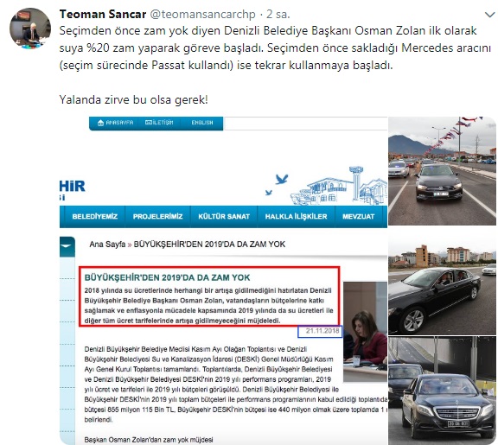Click Teoman Sancar's profile avatar
The image size is (498, 445).
click(x=30, y=29)
